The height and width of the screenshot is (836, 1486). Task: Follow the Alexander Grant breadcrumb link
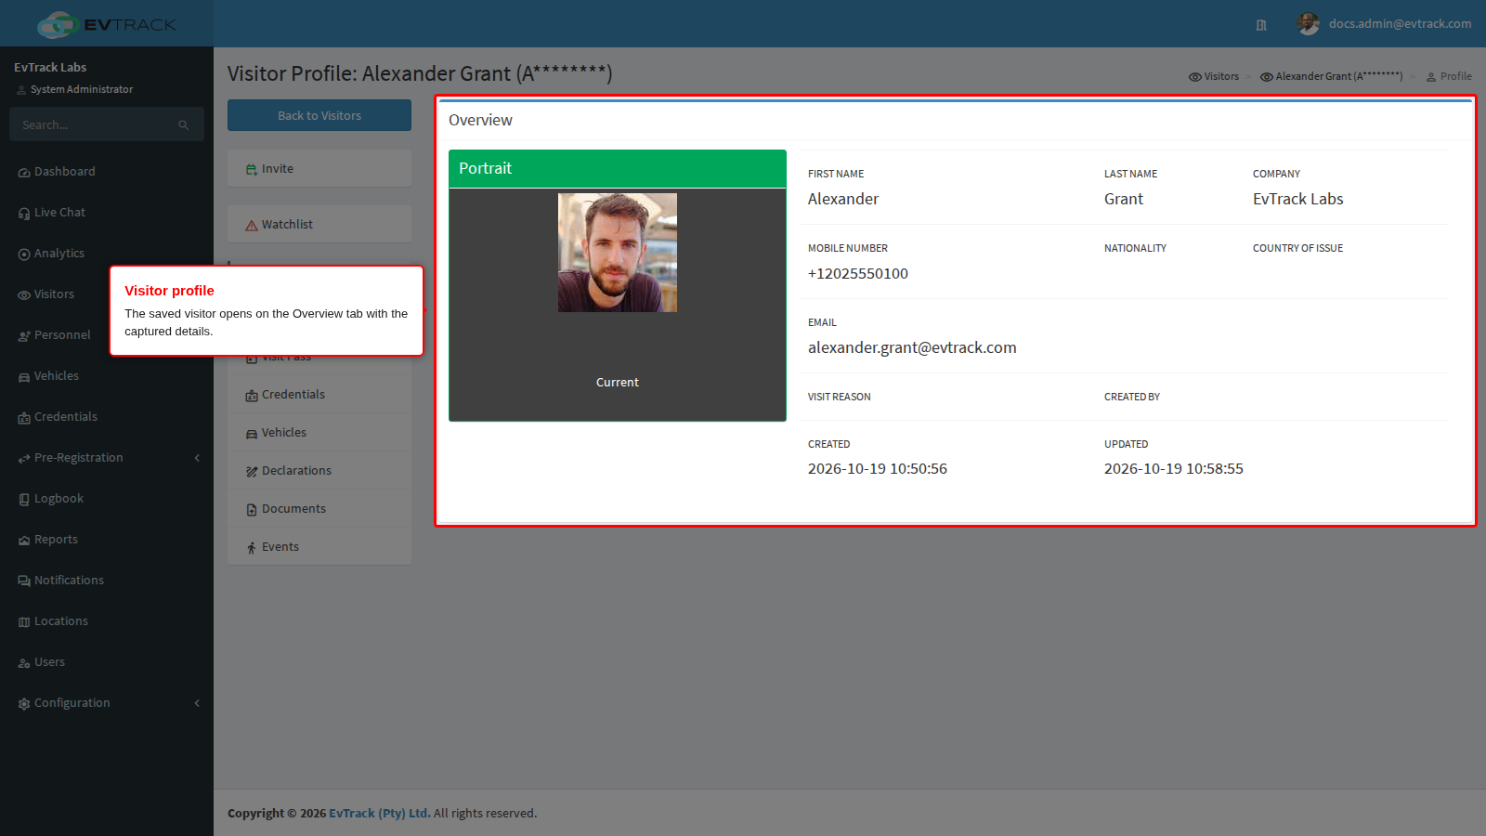tap(1331, 77)
